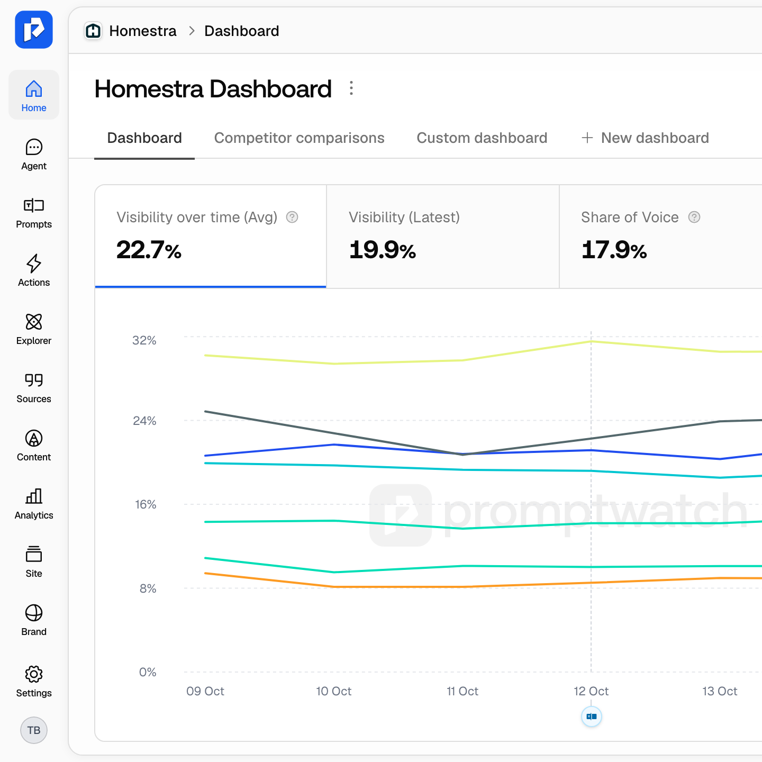Open the Site section
Screen dimensions: 762x762
tap(34, 561)
